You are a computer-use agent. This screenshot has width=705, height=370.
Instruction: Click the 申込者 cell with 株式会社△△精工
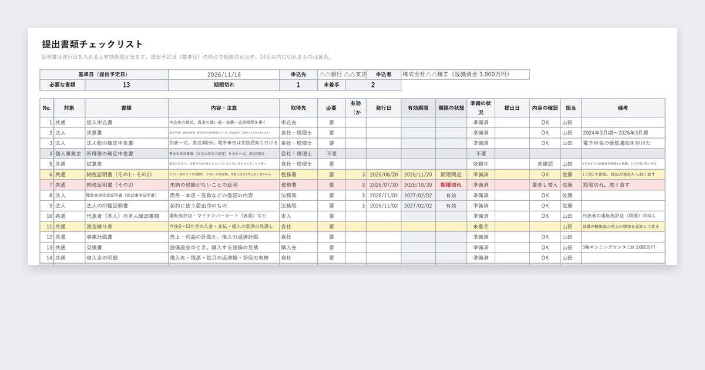coord(465,75)
